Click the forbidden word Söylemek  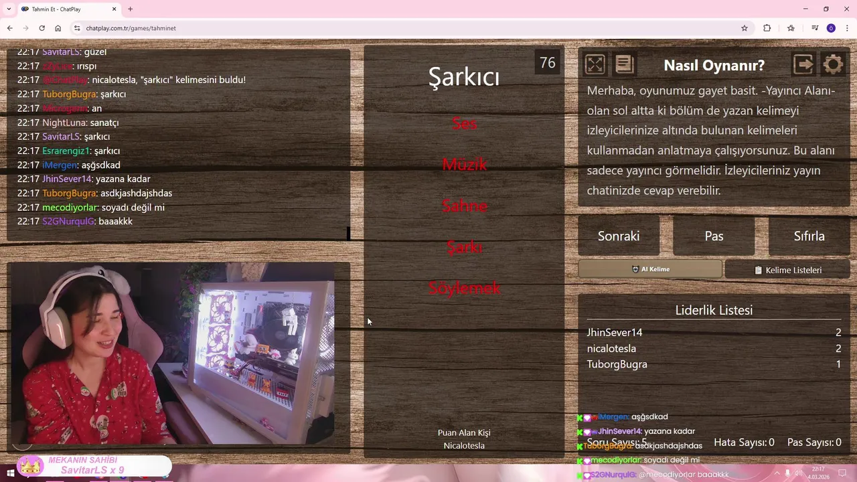tap(464, 288)
